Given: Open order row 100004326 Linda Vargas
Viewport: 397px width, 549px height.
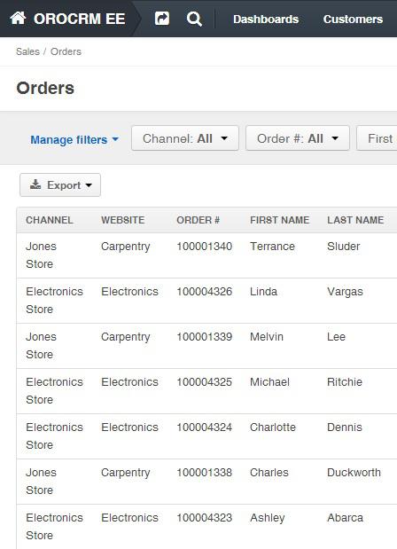Looking at the screenshot, I should 206,301.
